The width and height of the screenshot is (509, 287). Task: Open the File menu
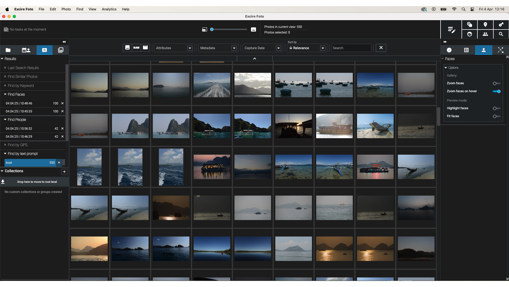41,9
